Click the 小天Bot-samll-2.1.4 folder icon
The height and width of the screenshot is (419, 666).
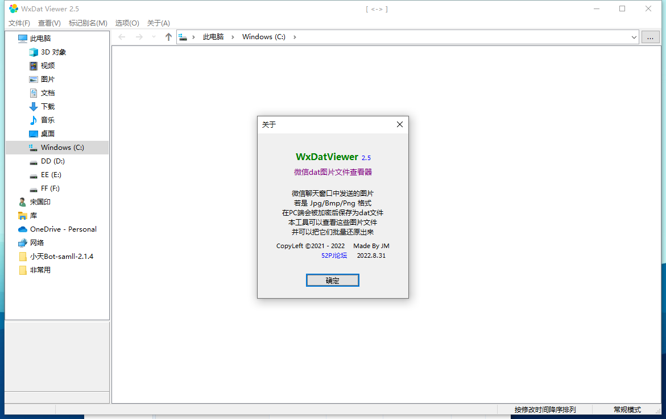23,256
